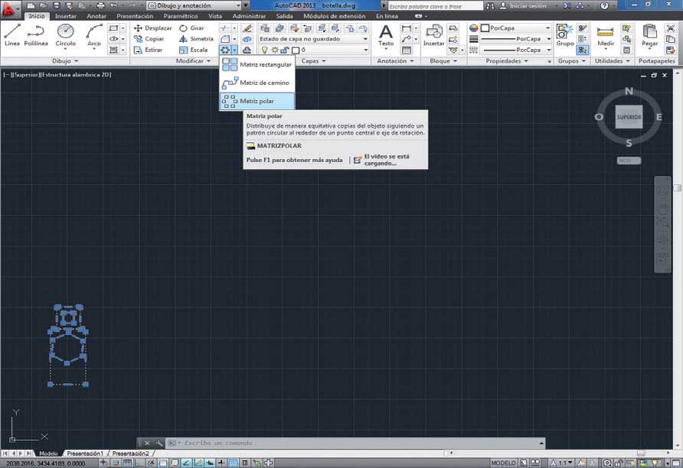Open the layer state dropdown
The image size is (683, 468).
point(313,39)
